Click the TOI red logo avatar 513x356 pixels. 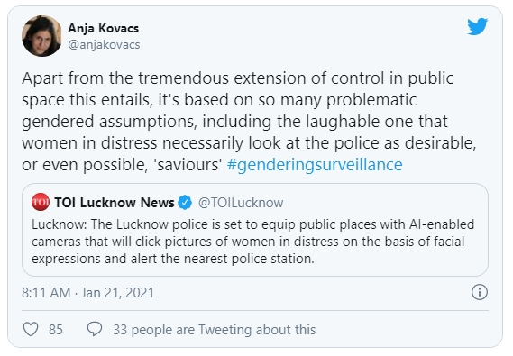(41, 202)
